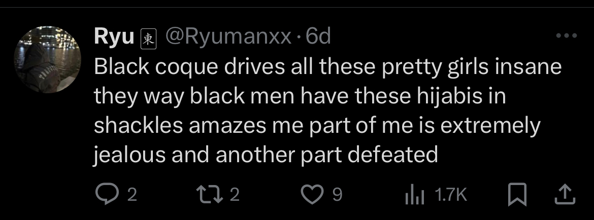Click the repost count of 2
594x220 pixels.
234,195
